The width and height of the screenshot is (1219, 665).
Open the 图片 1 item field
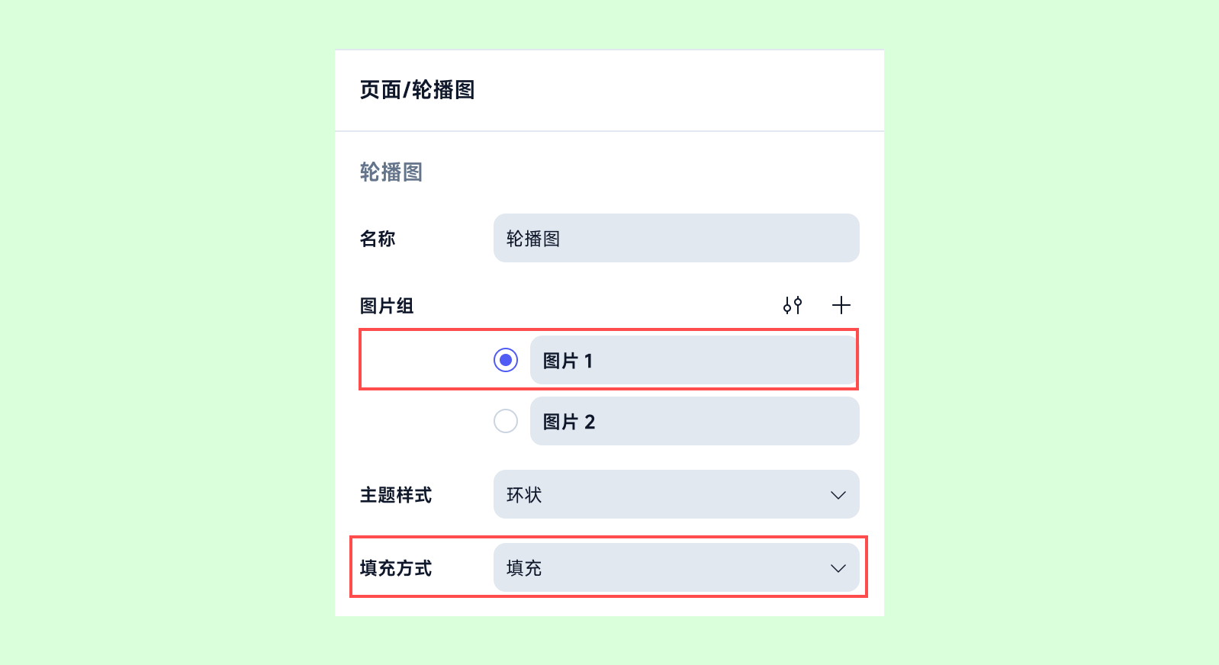tap(693, 360)
